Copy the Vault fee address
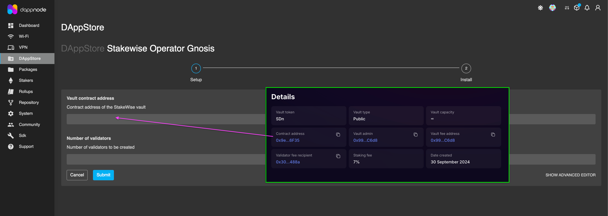The image size is (608, 216). [493, 135]
